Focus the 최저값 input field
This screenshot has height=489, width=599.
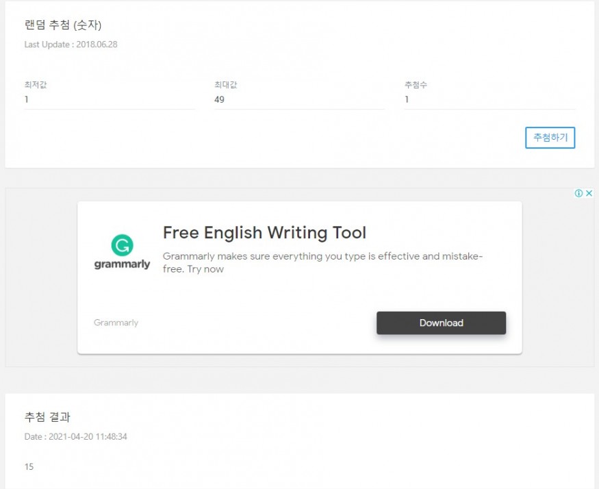point(110,100)
